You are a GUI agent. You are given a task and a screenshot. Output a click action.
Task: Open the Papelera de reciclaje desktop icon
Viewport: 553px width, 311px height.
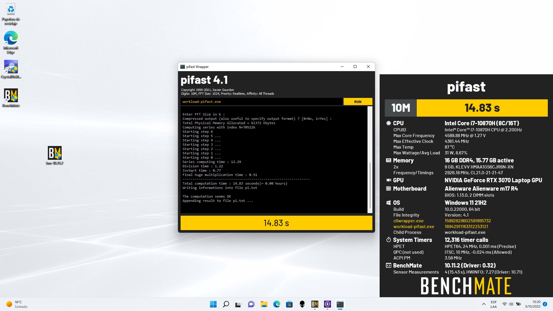(11, 14)
